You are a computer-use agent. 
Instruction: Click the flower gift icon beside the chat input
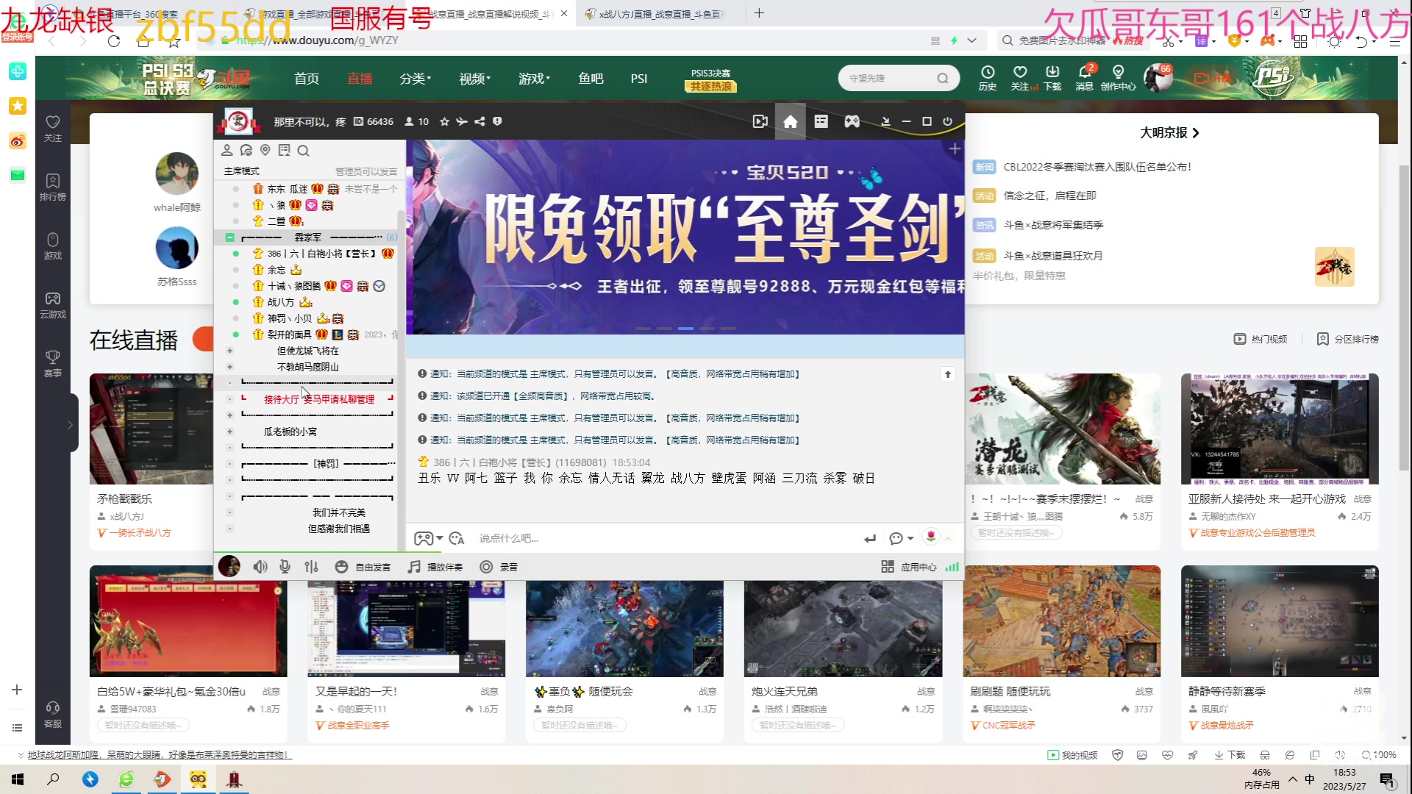click(930, 537)
